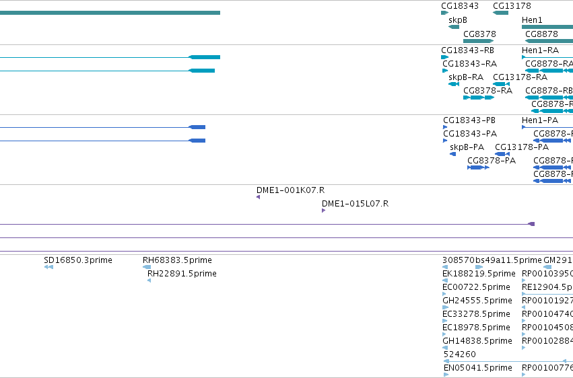The height and width of the screenshot is (378, 573).
Task: Select DME1-015L07.R marker arrow
Action: [x=323, y=211]
